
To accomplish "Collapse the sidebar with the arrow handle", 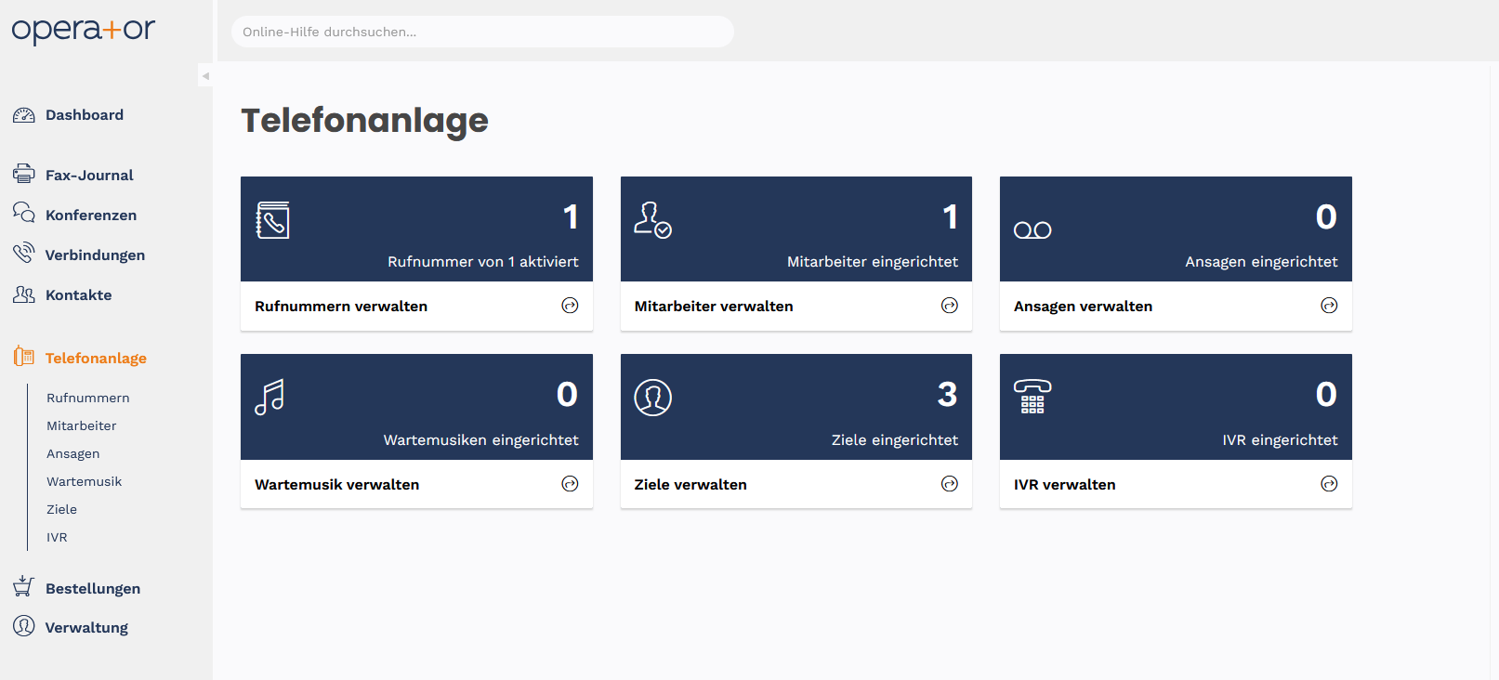I will tap(205, 76).
